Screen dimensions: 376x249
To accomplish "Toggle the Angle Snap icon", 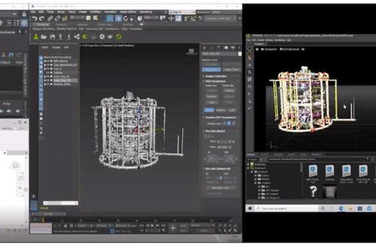I will point(193,19).
